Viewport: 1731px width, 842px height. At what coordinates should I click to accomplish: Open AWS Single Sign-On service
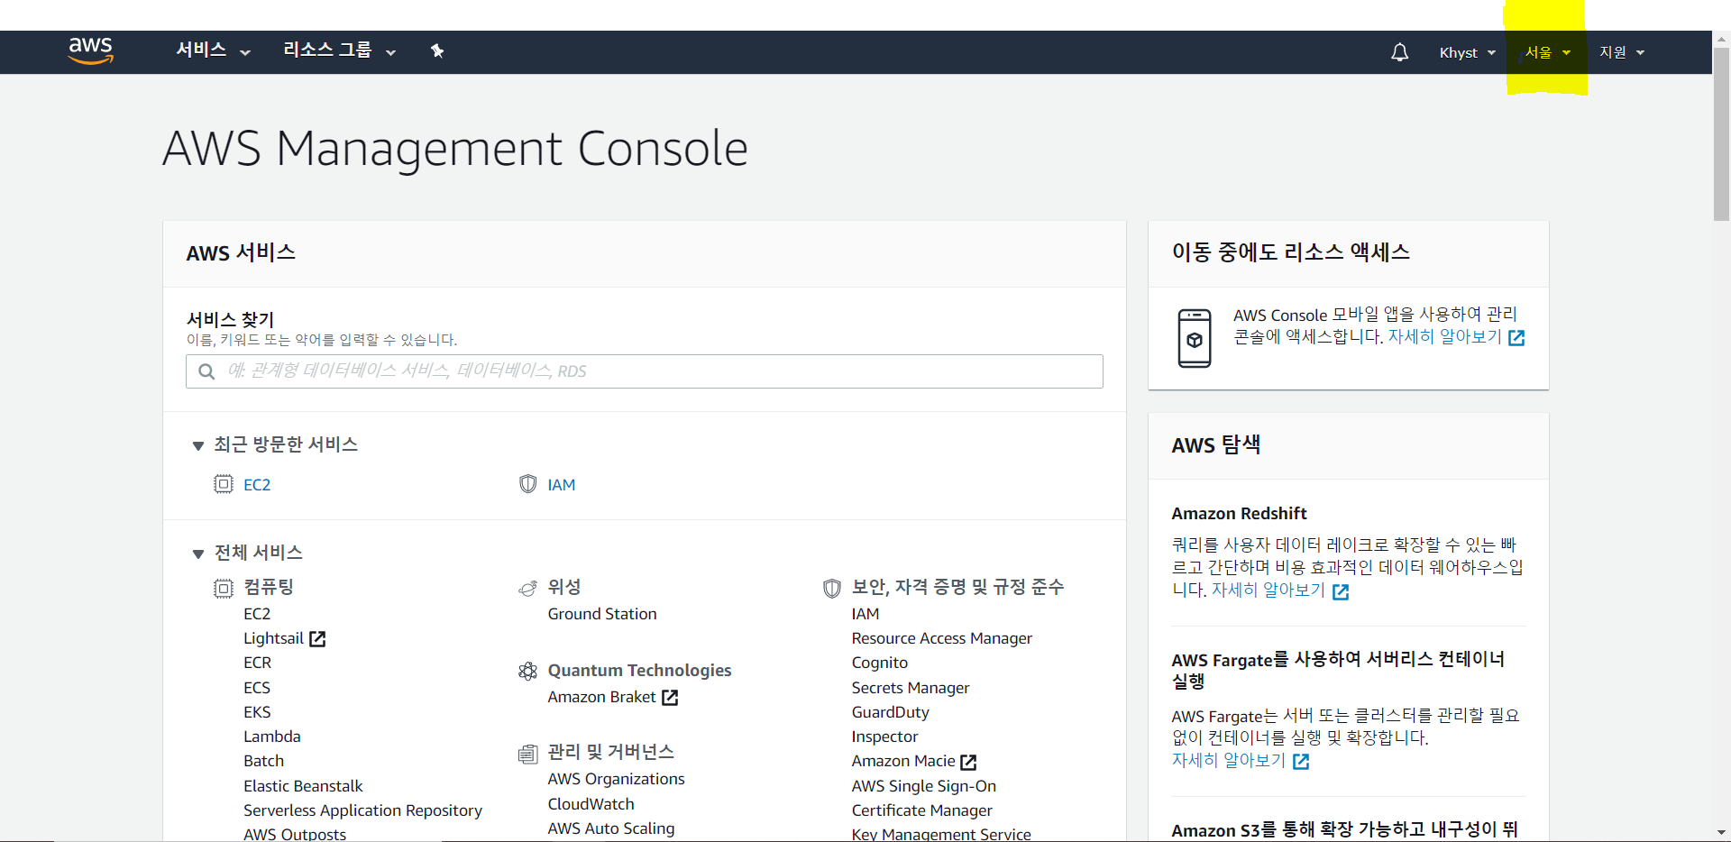924,786
